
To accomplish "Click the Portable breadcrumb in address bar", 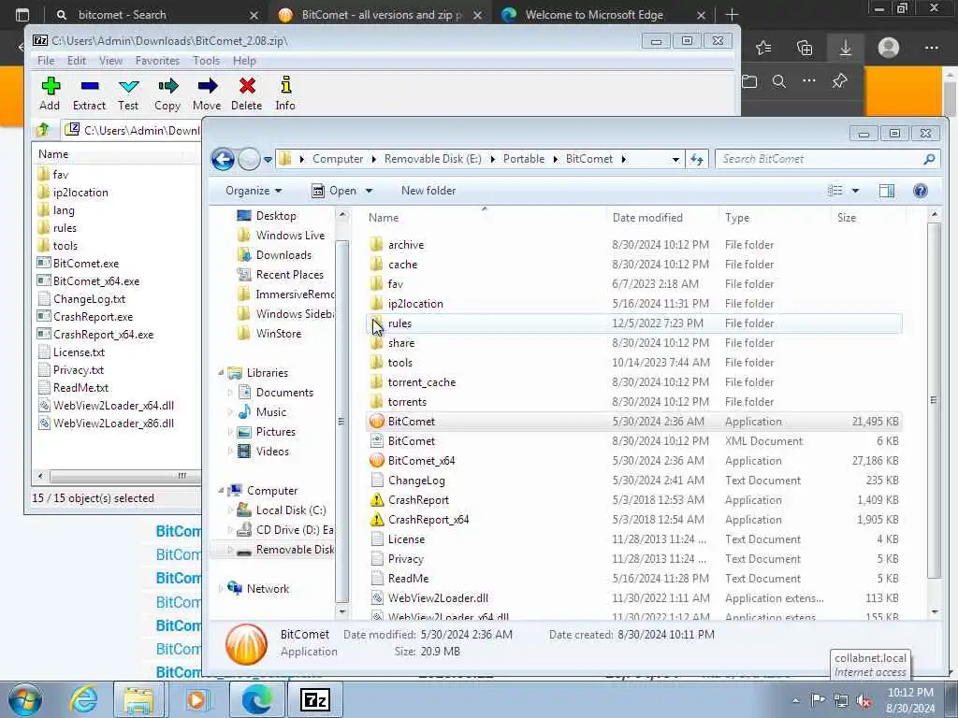I will [x=524, y=159].
